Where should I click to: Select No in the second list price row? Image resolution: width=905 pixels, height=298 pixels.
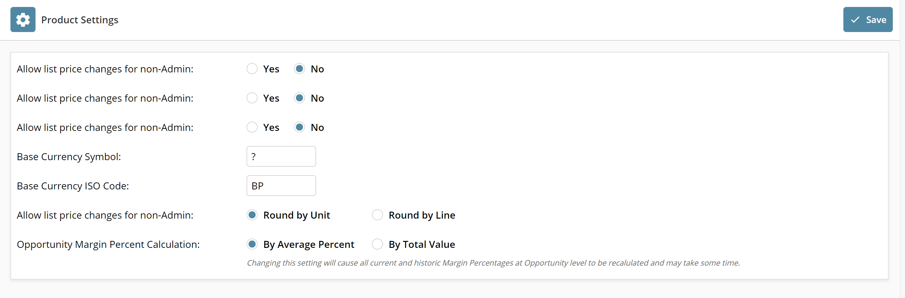click(x=299, y=98)
